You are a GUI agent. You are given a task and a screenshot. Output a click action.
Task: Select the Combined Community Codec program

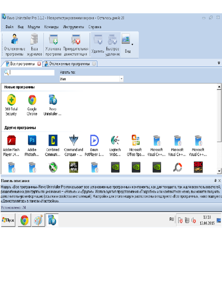(x=53, y=146)
